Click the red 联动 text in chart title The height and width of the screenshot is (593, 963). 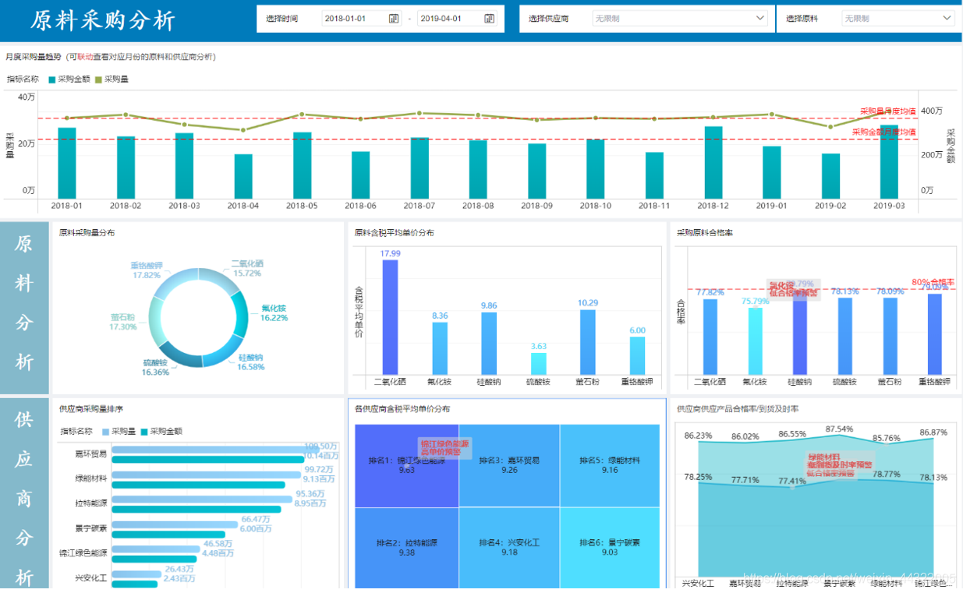(x=85, y=57)
